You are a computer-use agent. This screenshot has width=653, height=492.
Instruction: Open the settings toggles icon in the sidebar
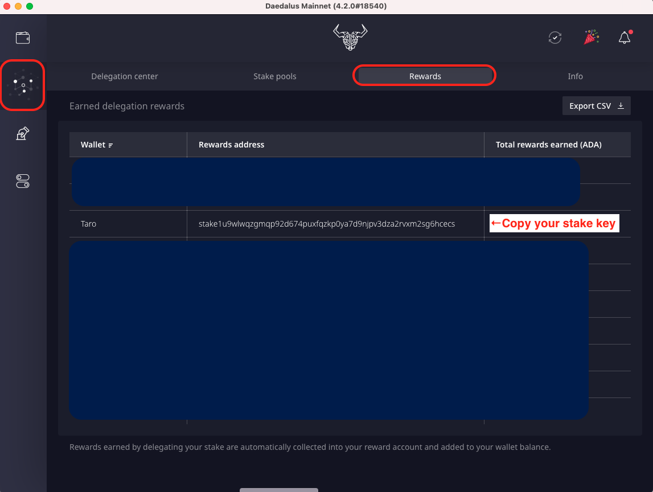pos(23,181)
